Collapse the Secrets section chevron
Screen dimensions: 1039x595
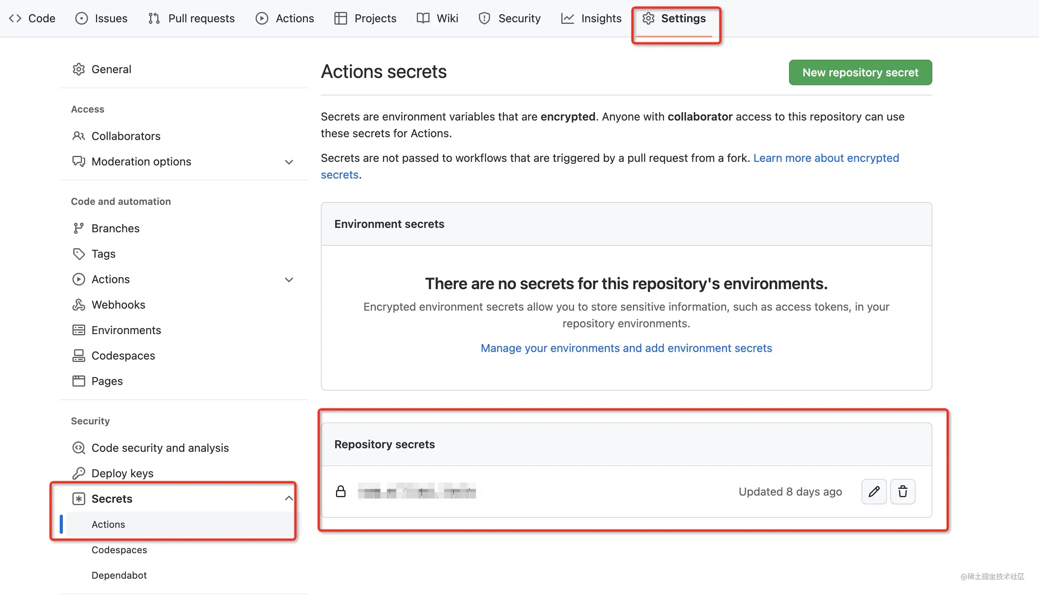point(289,498)
